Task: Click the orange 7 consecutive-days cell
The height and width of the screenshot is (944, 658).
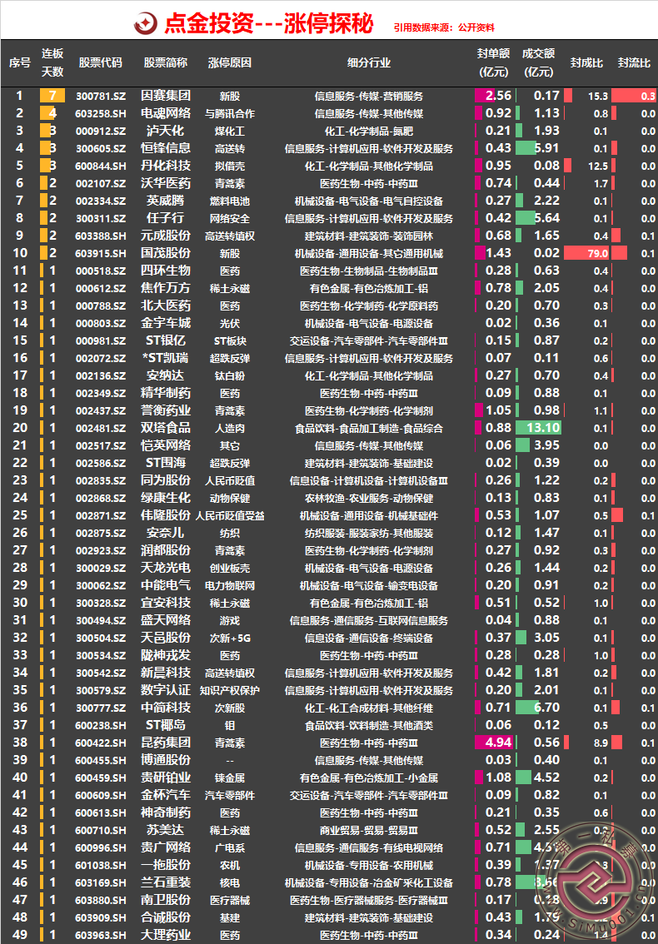Action: point(52,96)
